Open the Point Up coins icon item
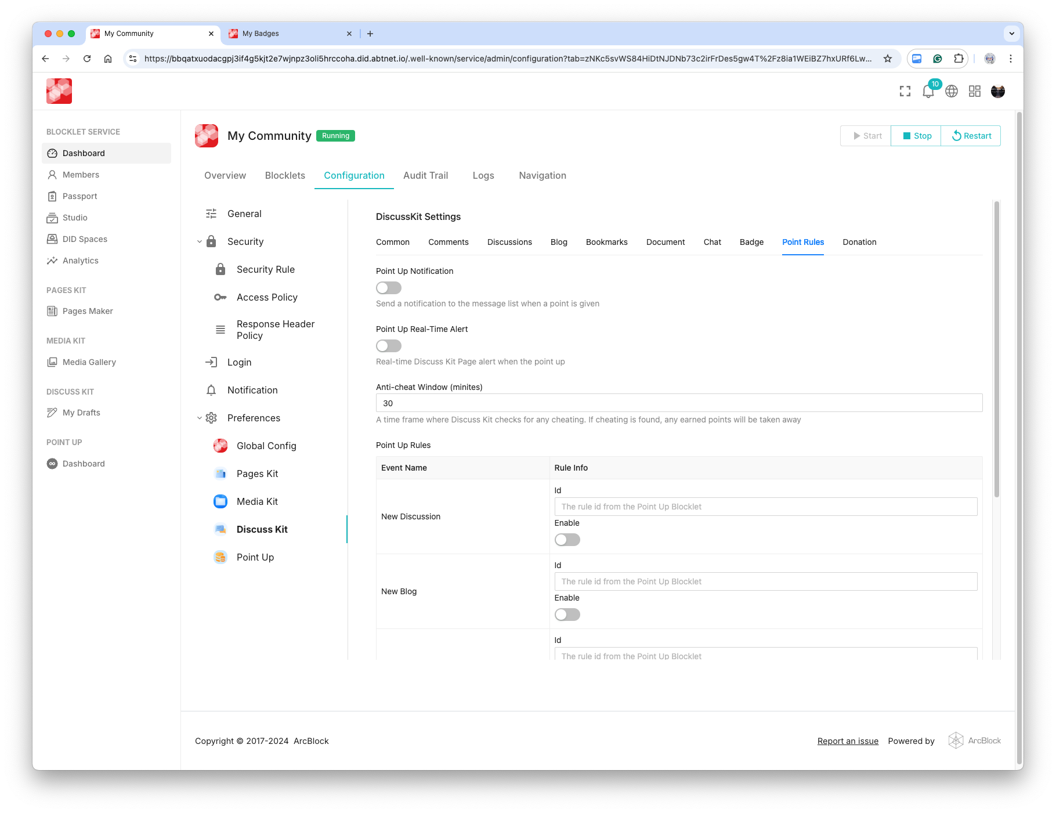This screenshot has height=813, width=1056. (x=220, y=557)
